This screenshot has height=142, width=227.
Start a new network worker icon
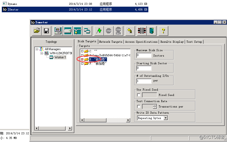click(x=77, y=31)
